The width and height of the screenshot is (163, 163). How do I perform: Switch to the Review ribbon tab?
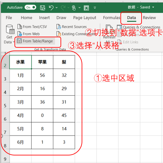[149, 18]
